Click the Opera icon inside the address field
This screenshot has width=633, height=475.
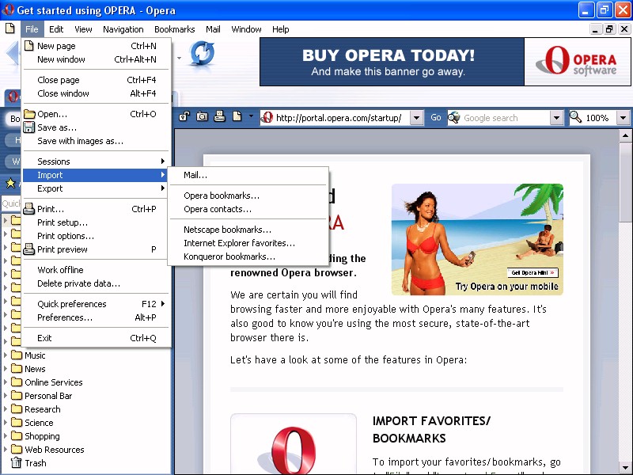pos(267,117)
